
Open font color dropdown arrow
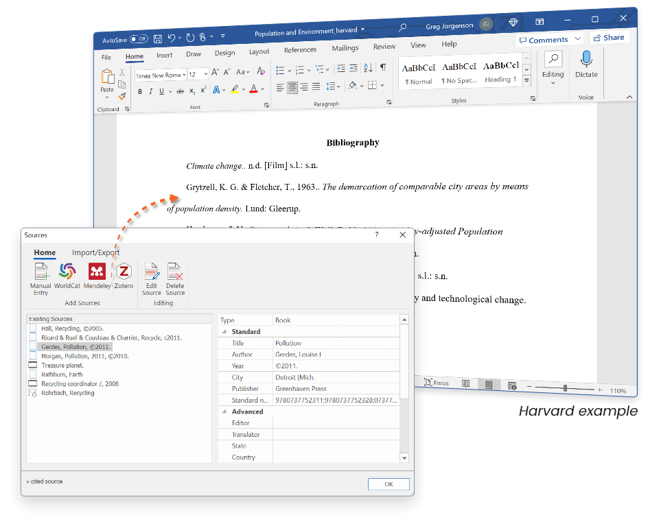[x=262, y=88]
